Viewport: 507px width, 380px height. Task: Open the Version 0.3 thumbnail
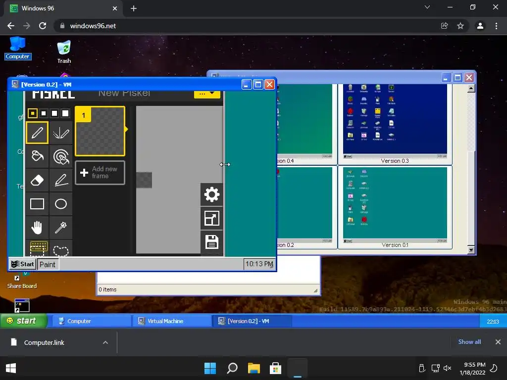[x=395, y=124]
